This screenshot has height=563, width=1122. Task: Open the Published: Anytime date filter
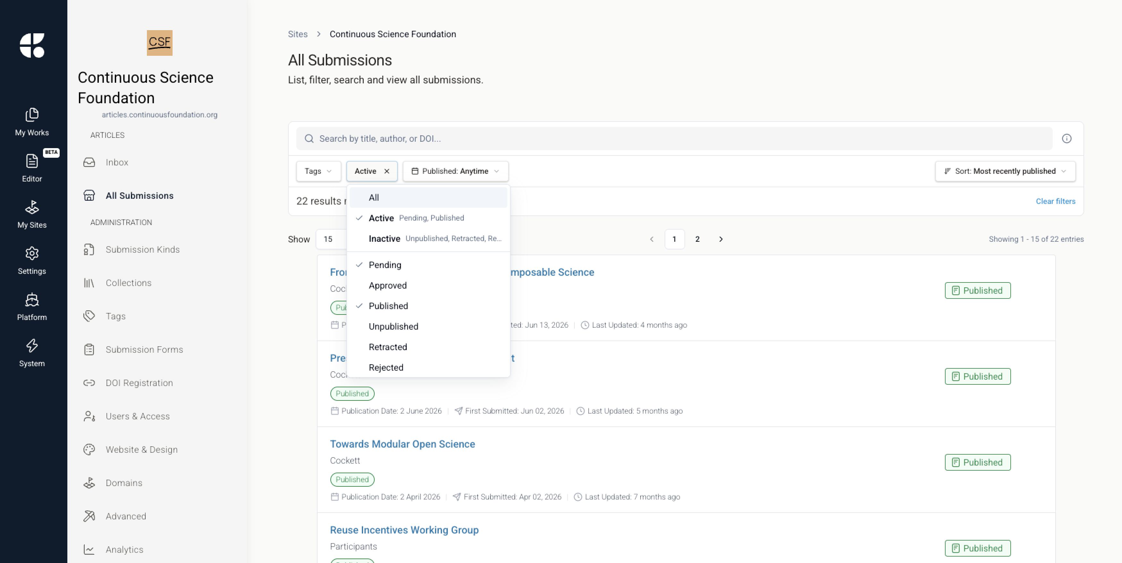click(455, 171)
